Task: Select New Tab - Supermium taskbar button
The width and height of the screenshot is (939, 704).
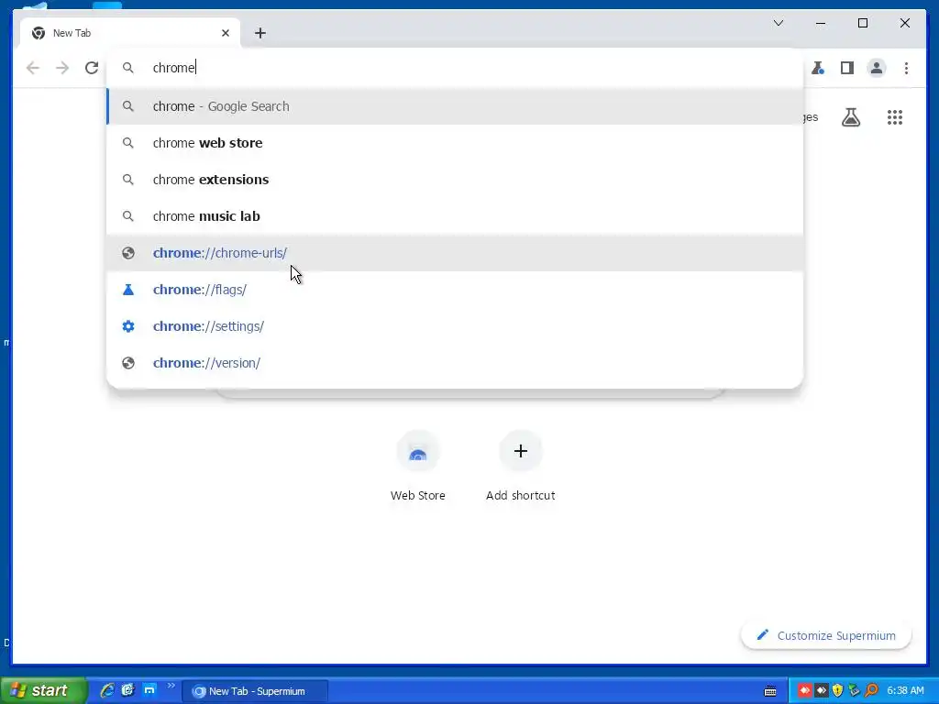Action: click(x=256, y=691)
